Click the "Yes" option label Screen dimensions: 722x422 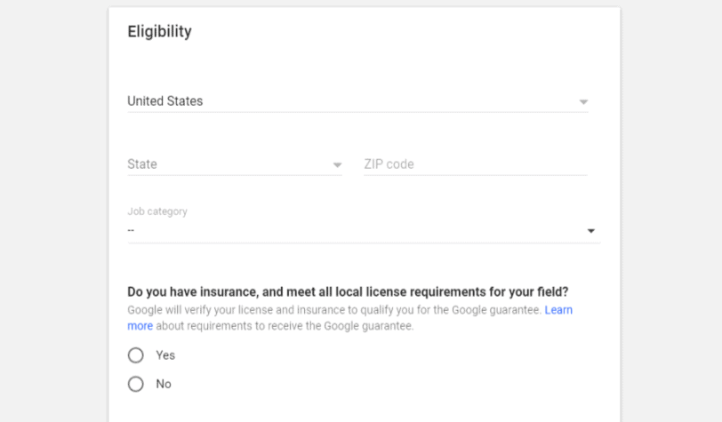coord(165,355)
